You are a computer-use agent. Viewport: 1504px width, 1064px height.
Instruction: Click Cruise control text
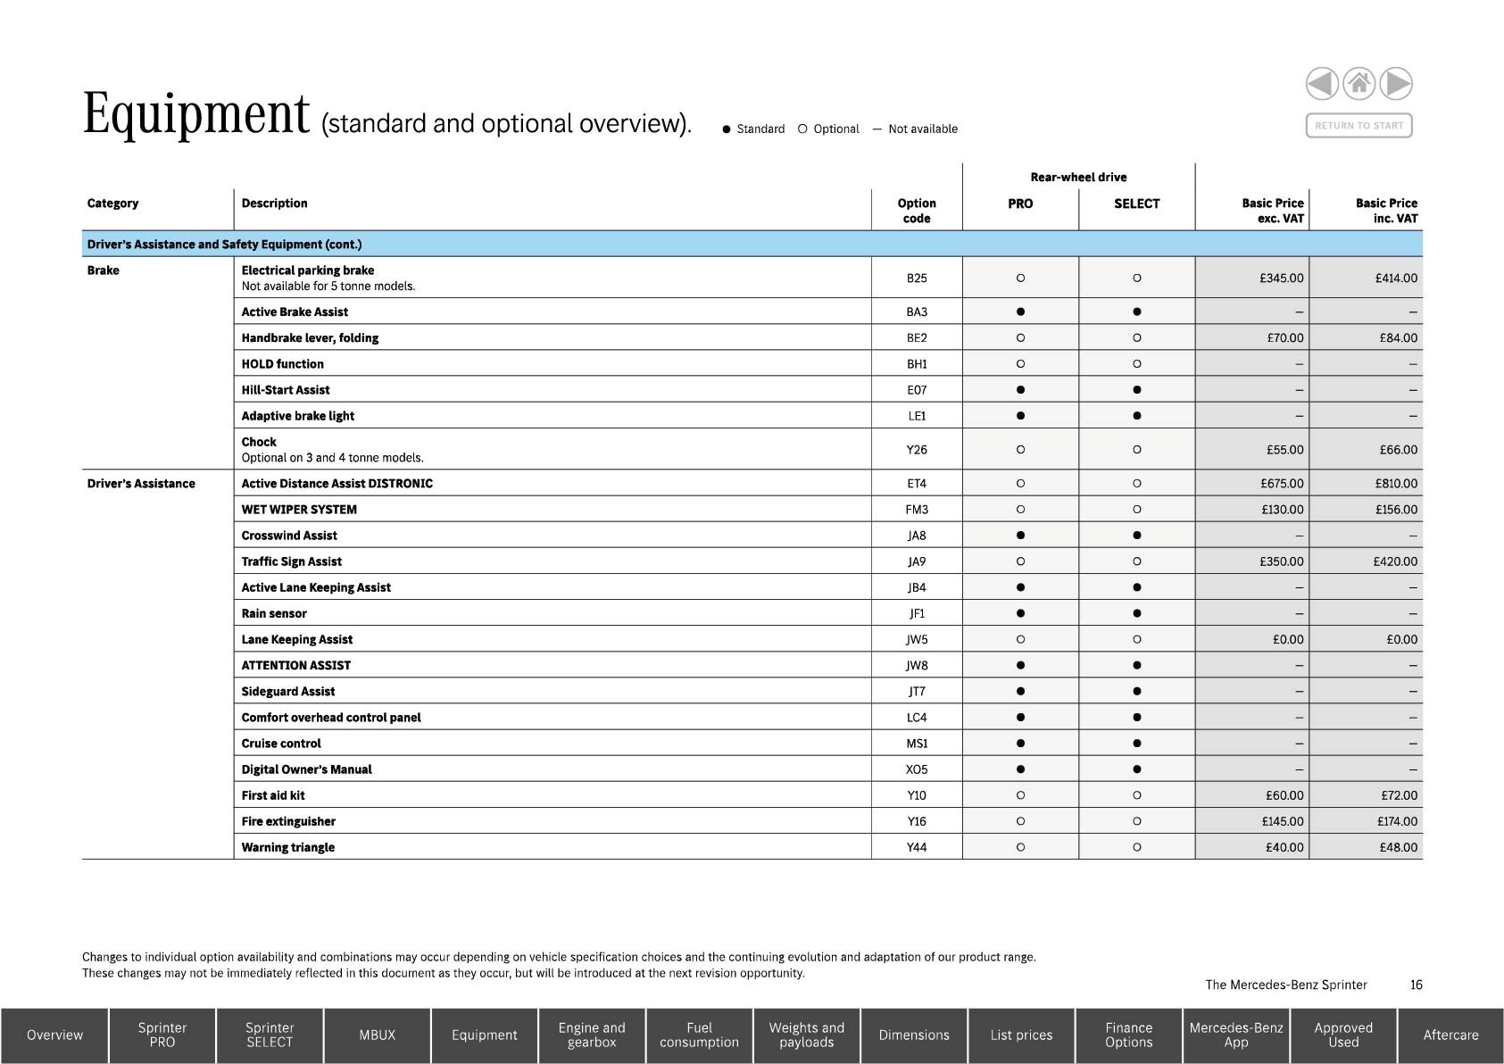pos(281,743)
